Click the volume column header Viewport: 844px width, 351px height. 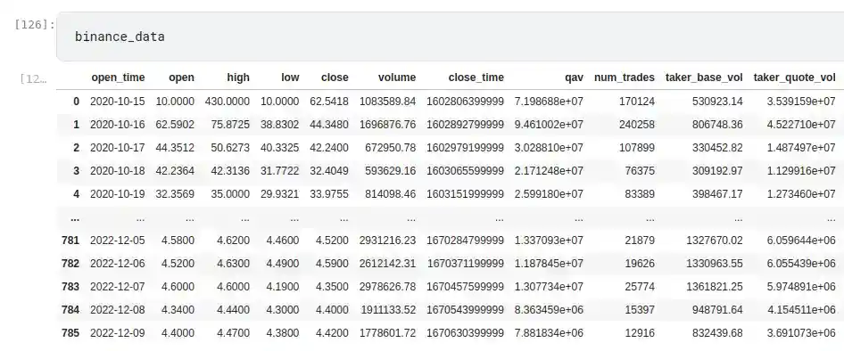(x=397, y=78)
